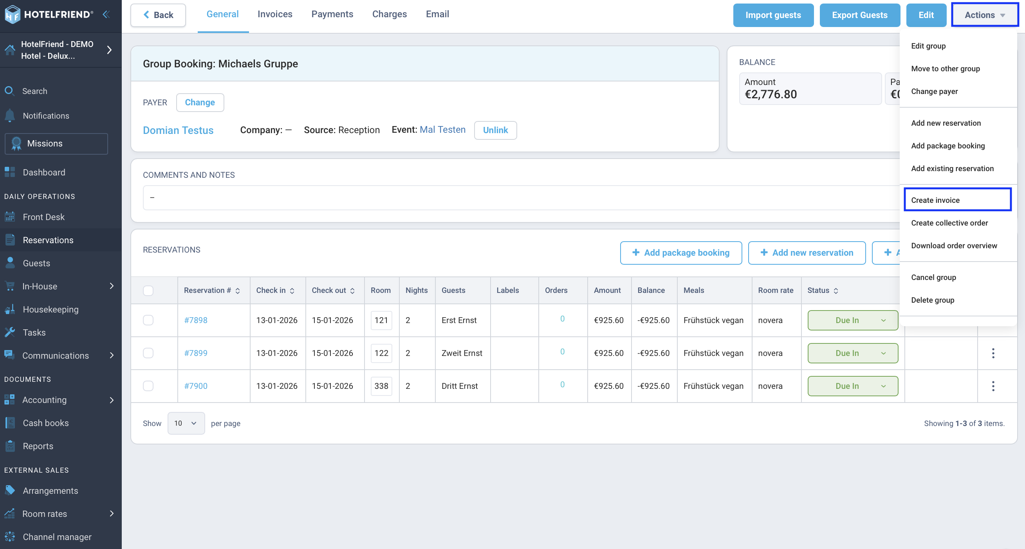Open the three-dot menu for reservation #7899
Viewport: 1025px width, 549px height.
(993, 353)
